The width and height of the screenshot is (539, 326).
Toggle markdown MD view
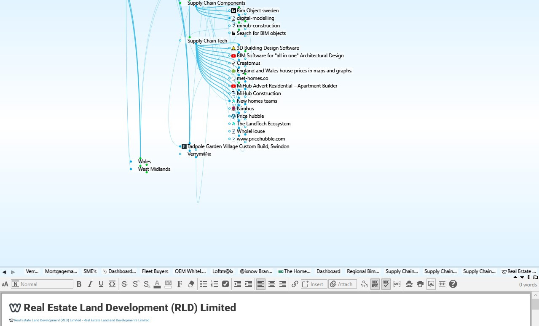tap(397, 284)
